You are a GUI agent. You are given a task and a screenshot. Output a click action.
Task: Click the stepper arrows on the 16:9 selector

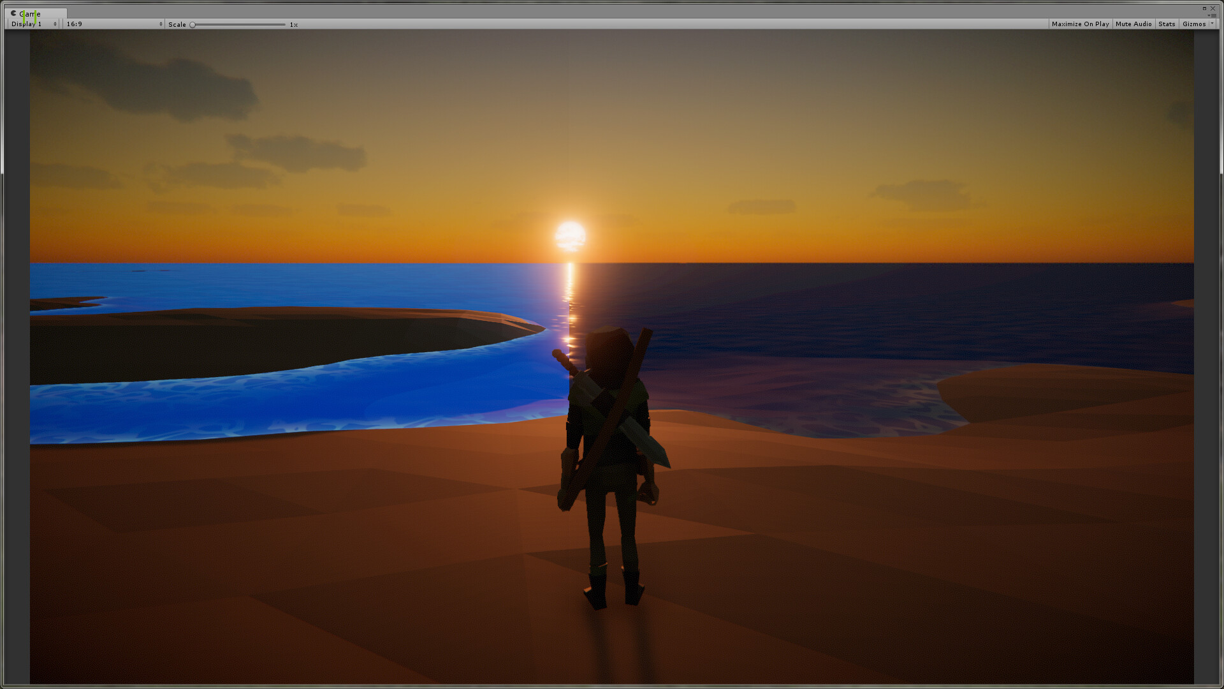[160, 24]
